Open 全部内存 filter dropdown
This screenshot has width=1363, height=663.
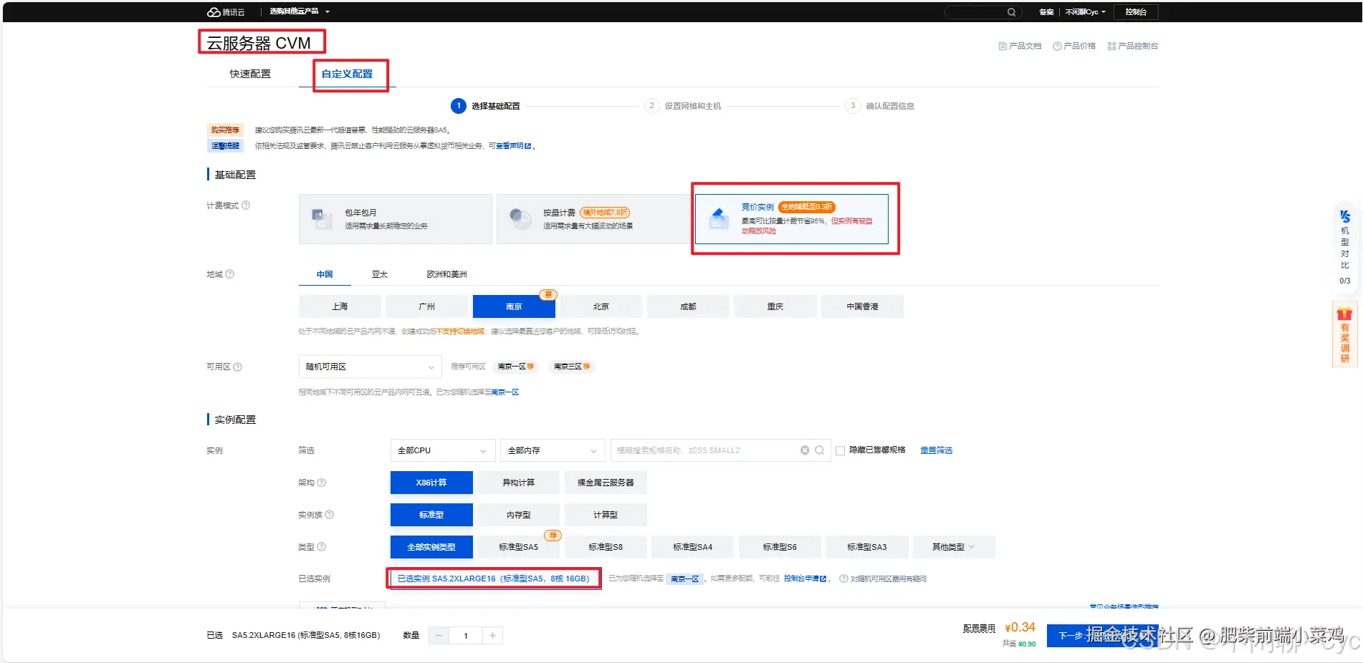point(552,450)
